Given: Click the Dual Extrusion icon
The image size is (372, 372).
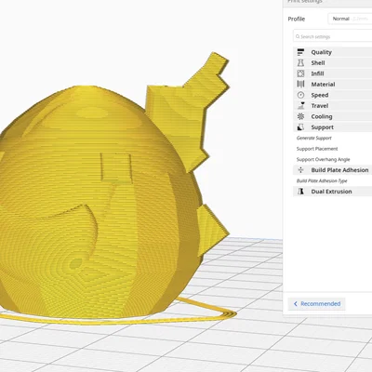Looking at the screenshot, I should (x=300, y=192).
